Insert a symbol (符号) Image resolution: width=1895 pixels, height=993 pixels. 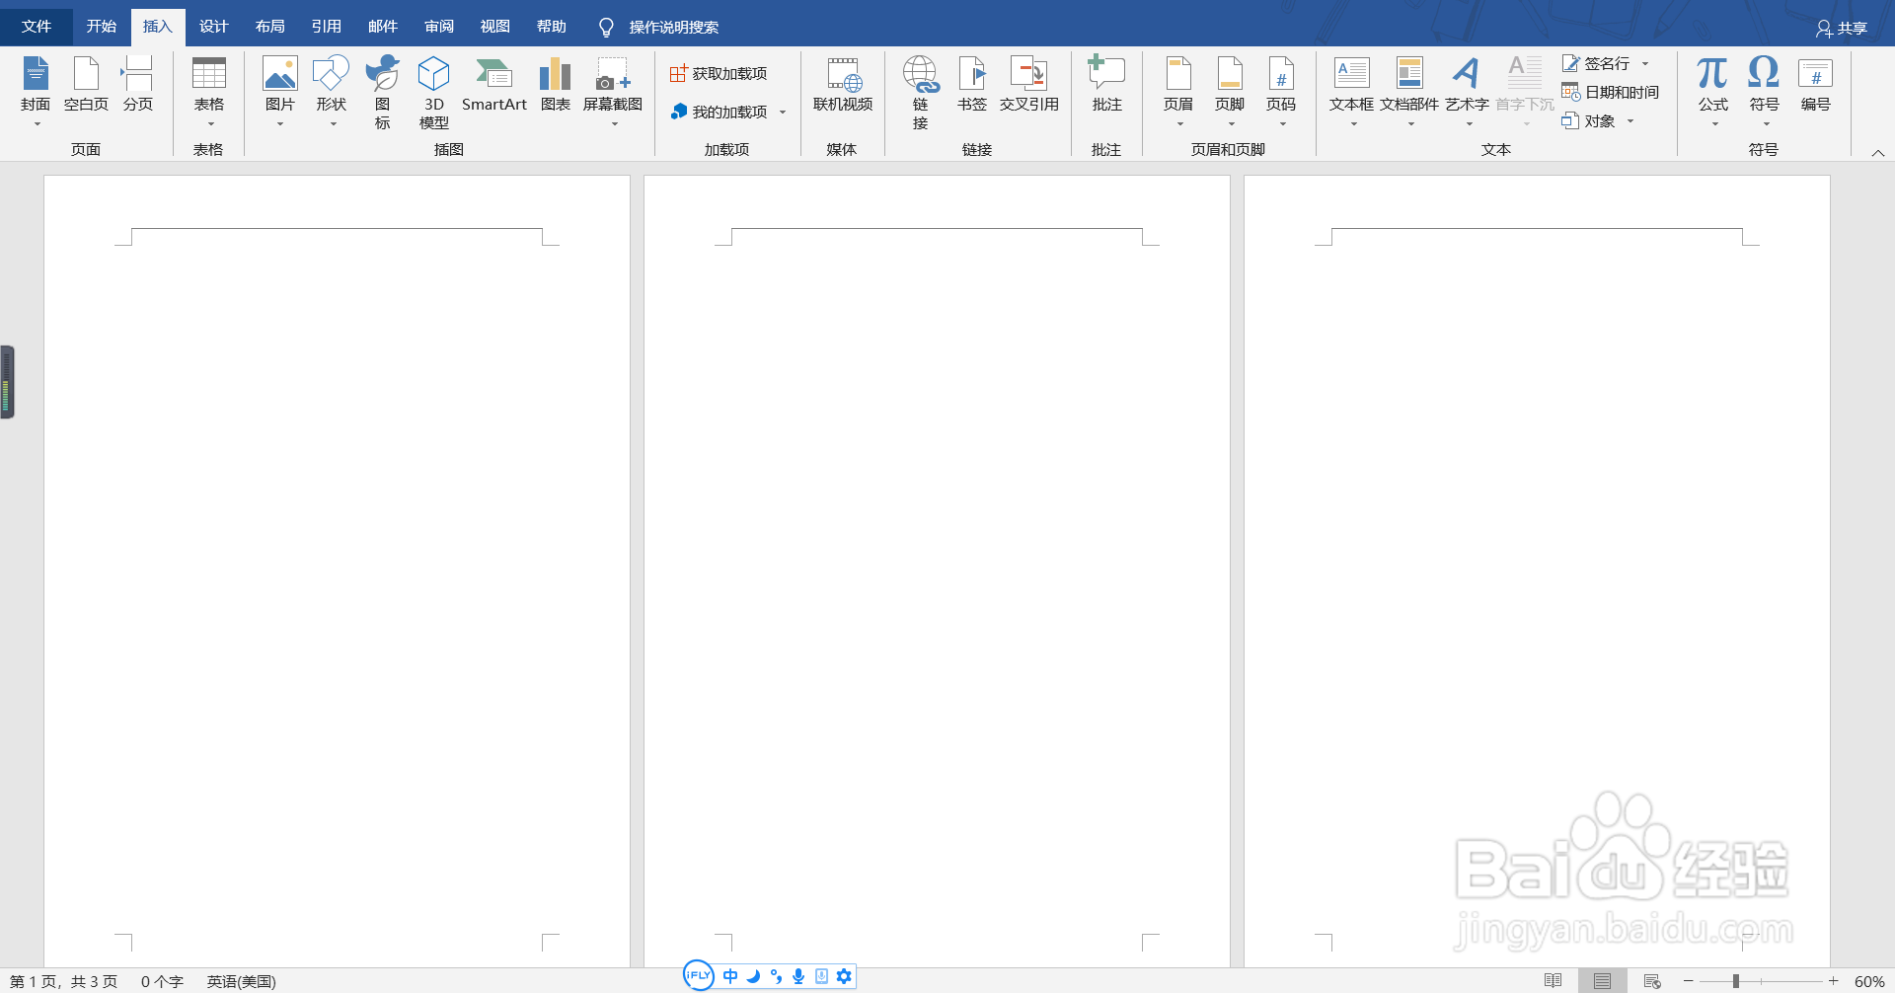pos(1764,91)
